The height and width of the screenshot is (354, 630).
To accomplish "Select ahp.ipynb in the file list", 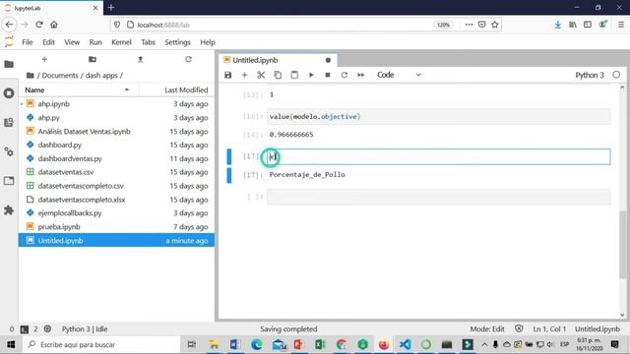I will point(116,104).
